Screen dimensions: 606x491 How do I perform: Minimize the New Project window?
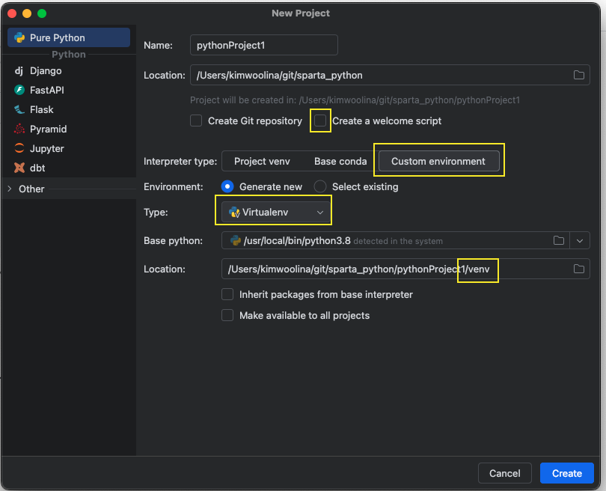[27, 13]
